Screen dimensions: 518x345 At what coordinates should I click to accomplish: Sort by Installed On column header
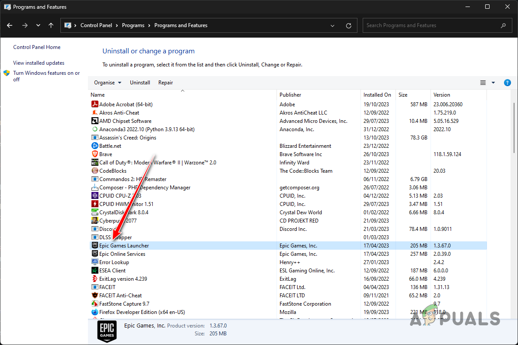pyautogui.click(x=377, y=95)
